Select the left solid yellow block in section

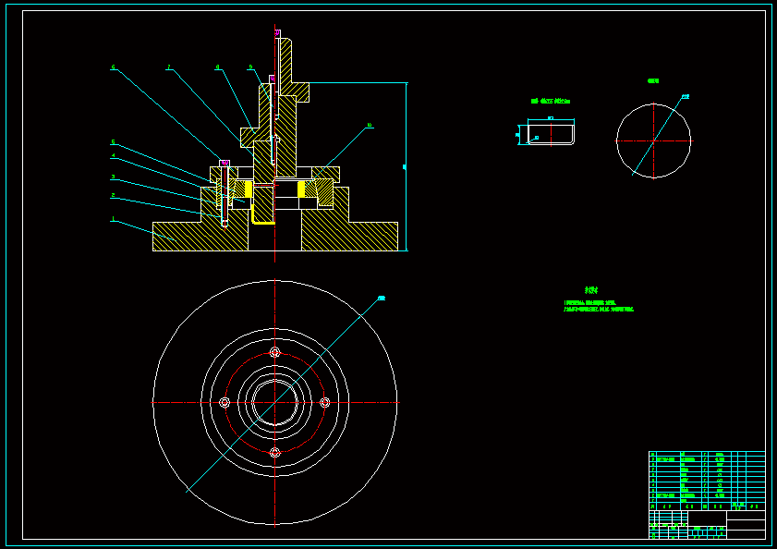pos(249,189)
